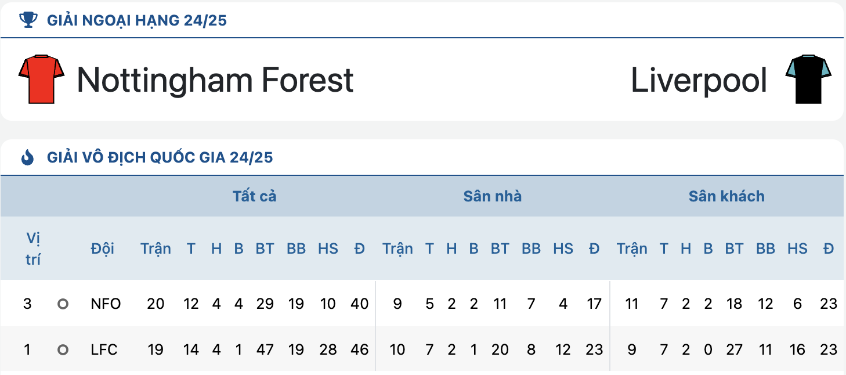Select the Tất cả column group header

(255, 196)
